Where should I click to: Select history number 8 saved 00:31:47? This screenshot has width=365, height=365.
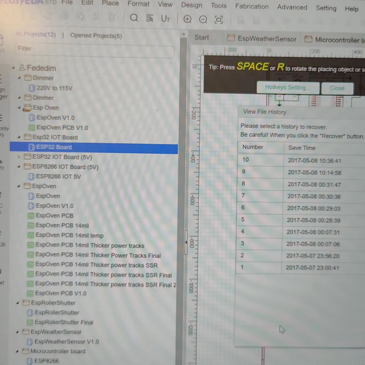(301, 184)
